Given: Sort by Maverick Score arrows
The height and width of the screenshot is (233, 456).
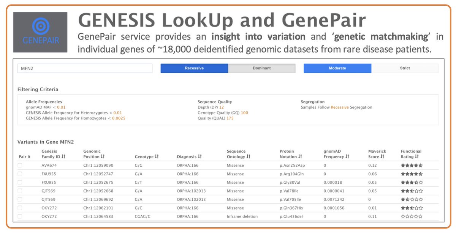Looking at the screenshot, I should 382,156.
